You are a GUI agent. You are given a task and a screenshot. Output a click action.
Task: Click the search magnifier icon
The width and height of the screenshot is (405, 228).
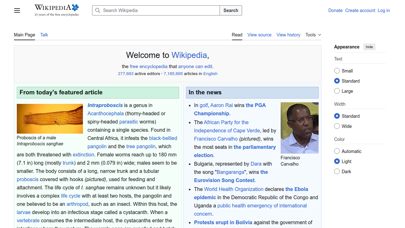click(x=98, y=10)
